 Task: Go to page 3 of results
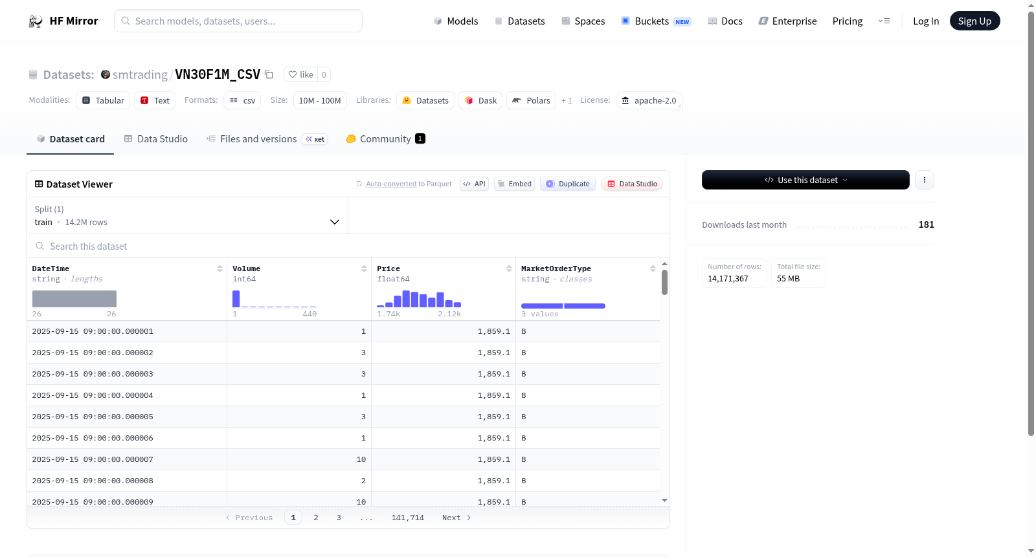(x=339, y=518)
